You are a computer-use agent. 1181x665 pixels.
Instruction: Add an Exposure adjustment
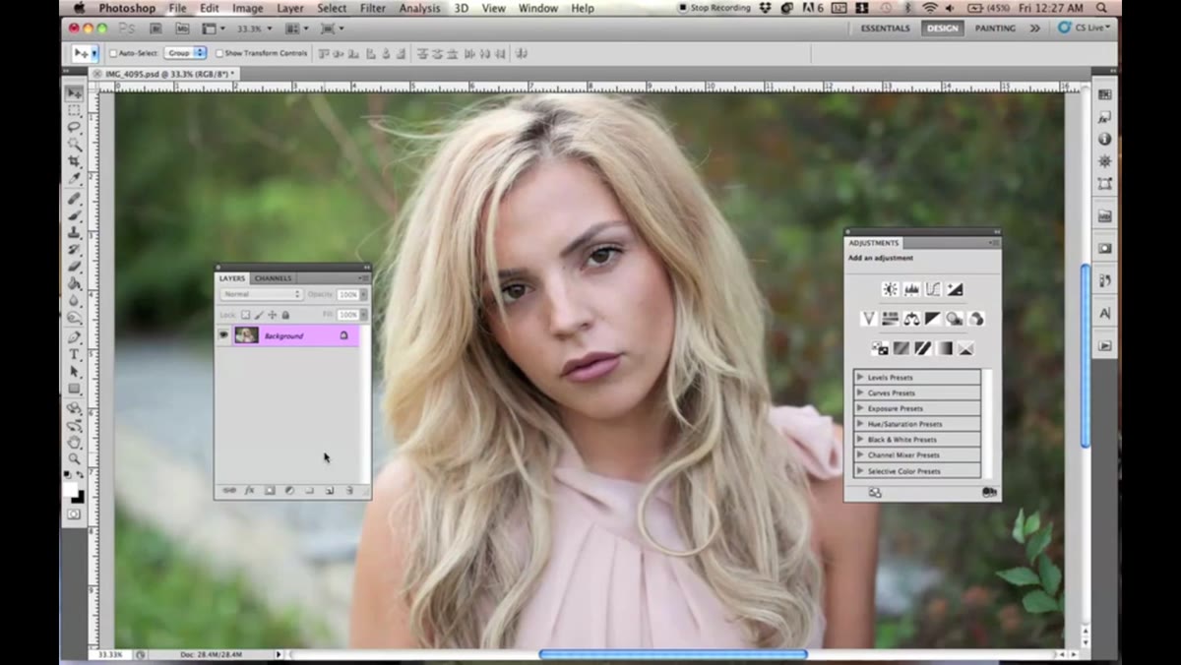pyautogui.click(x=955, y=289)
